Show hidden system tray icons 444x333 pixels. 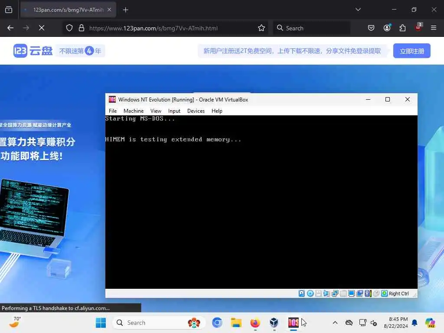[x=335, y=323]
